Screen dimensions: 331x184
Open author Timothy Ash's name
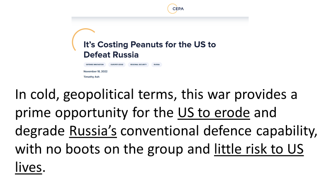coord(92,77)
